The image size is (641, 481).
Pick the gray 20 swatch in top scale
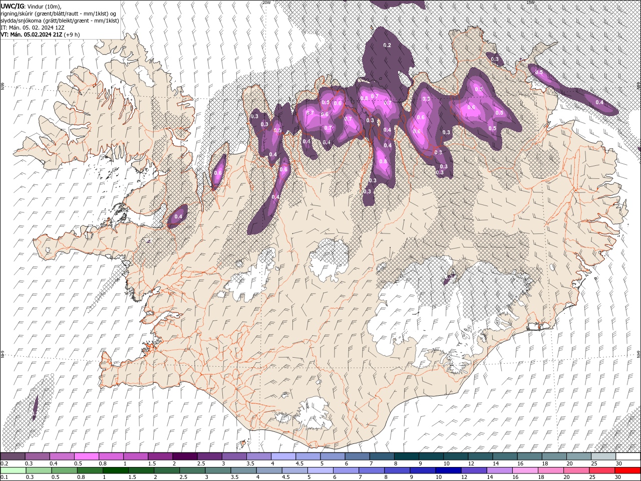click(x=578, y=456)
